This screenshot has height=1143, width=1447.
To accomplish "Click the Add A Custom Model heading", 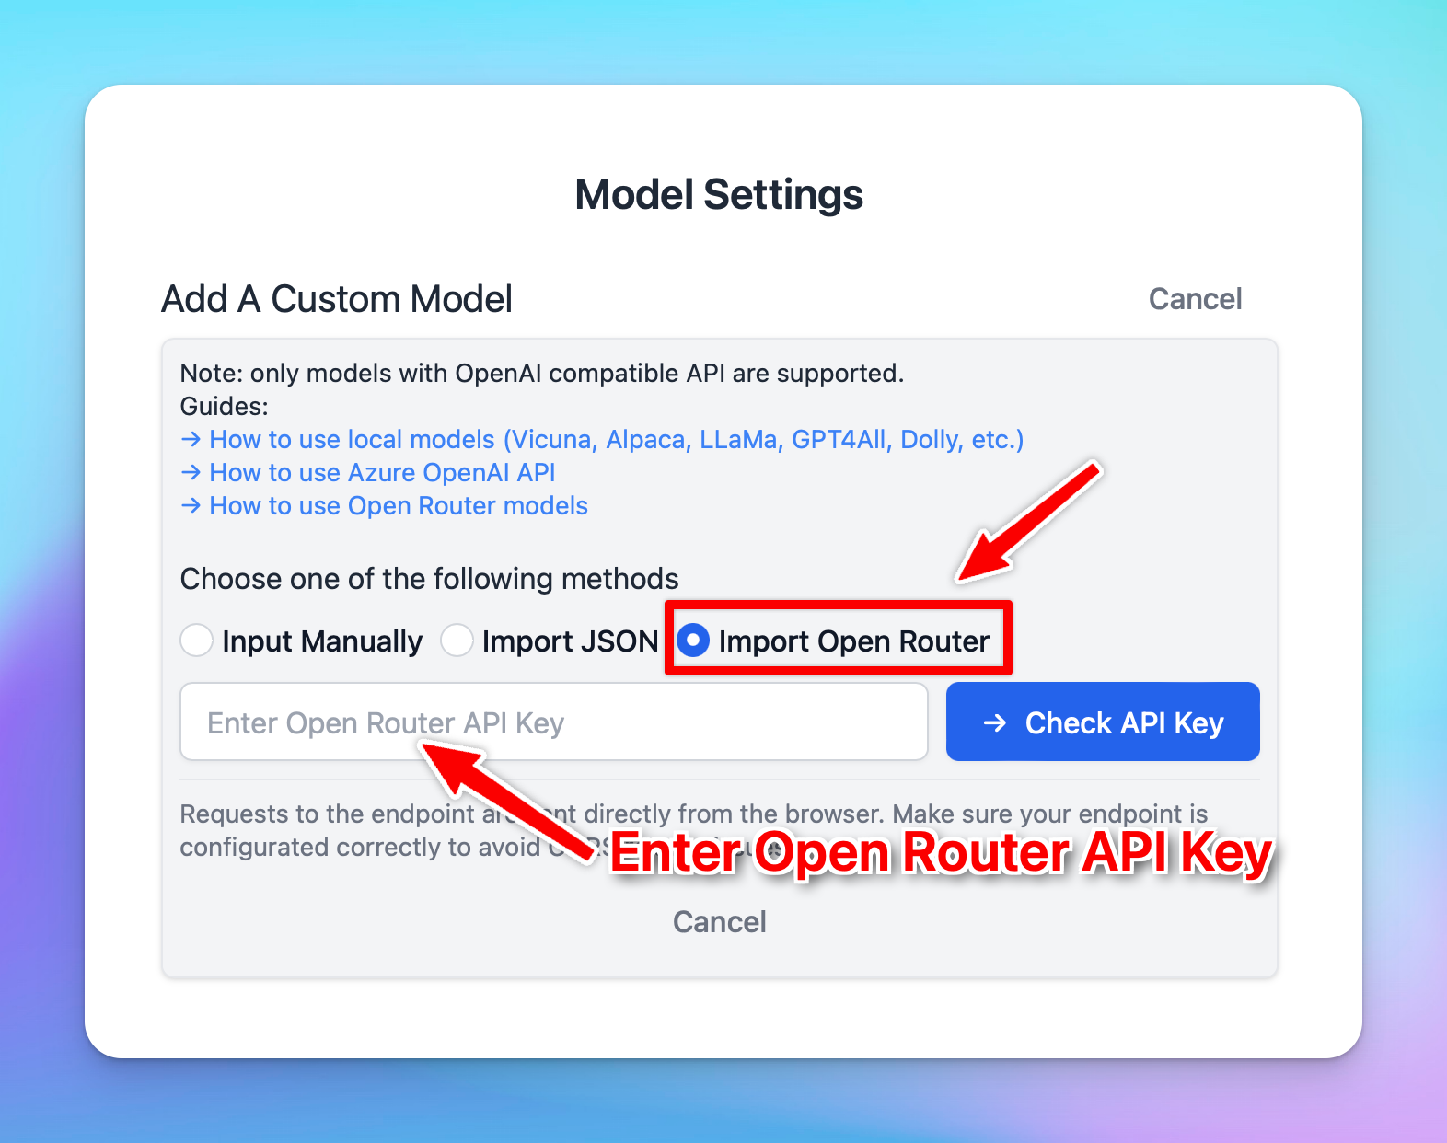I will pos(337,299).
